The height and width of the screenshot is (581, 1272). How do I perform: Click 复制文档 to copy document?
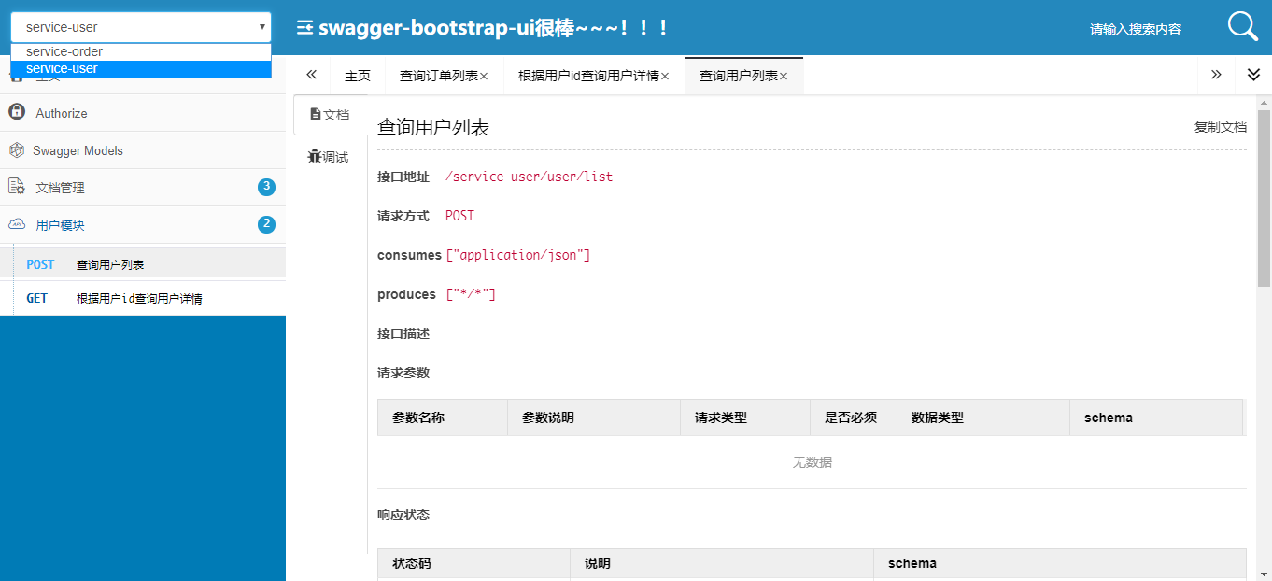click(x=1220, y=127)
